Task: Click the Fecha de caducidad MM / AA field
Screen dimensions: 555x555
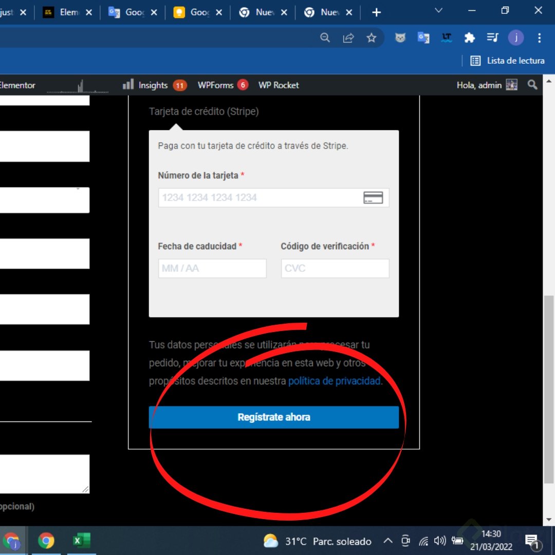Action: point(212,268)
